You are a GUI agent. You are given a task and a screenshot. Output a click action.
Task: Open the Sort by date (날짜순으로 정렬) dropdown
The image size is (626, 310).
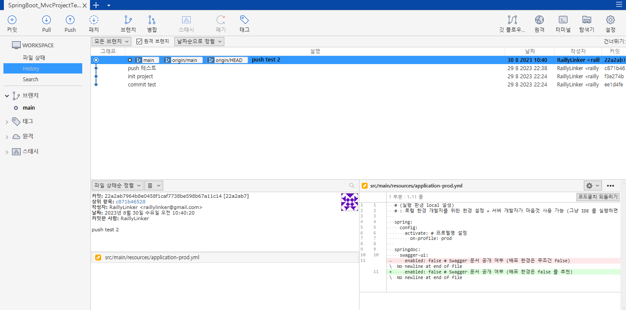[199, 41]
